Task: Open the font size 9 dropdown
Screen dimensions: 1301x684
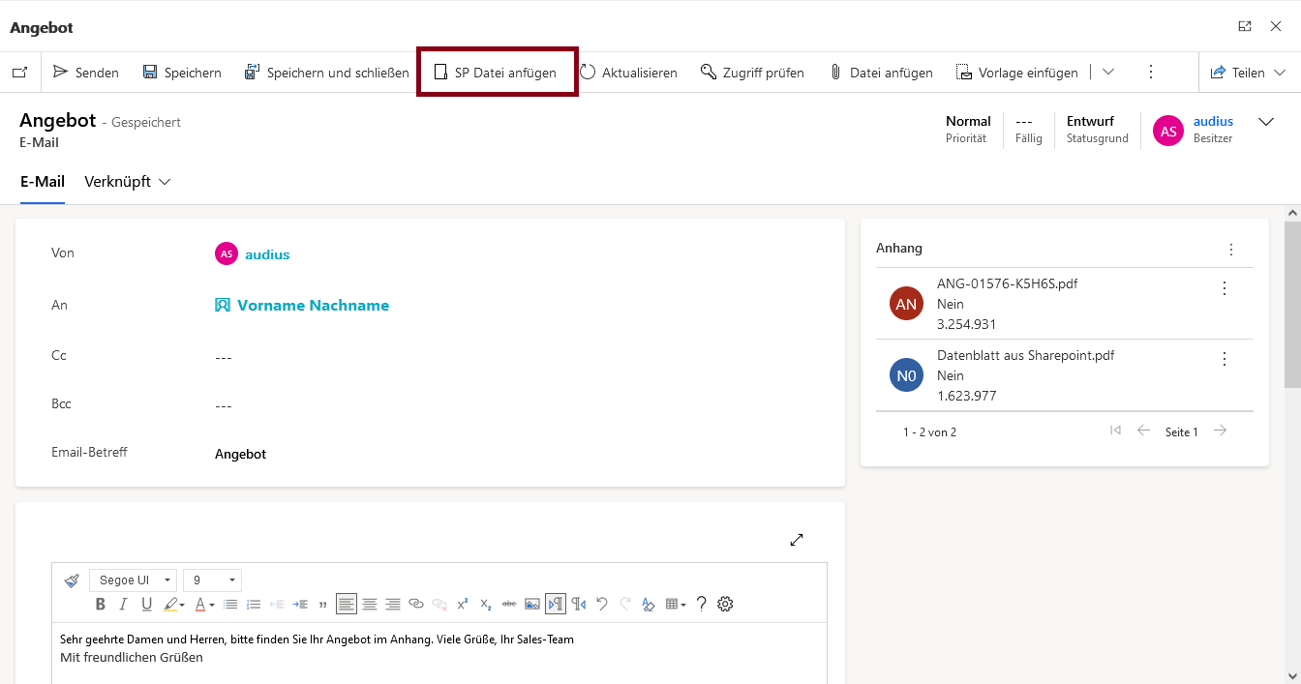Action: (x=212, y=580)
